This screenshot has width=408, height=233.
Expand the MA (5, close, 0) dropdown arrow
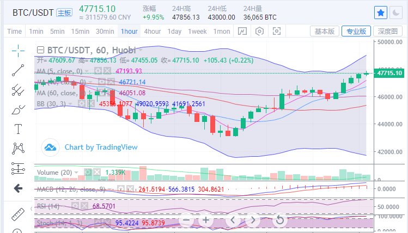point(87,71)
